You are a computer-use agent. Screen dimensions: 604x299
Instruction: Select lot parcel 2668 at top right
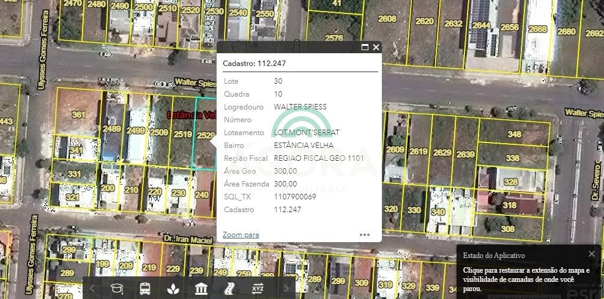[x=537, y=29]
